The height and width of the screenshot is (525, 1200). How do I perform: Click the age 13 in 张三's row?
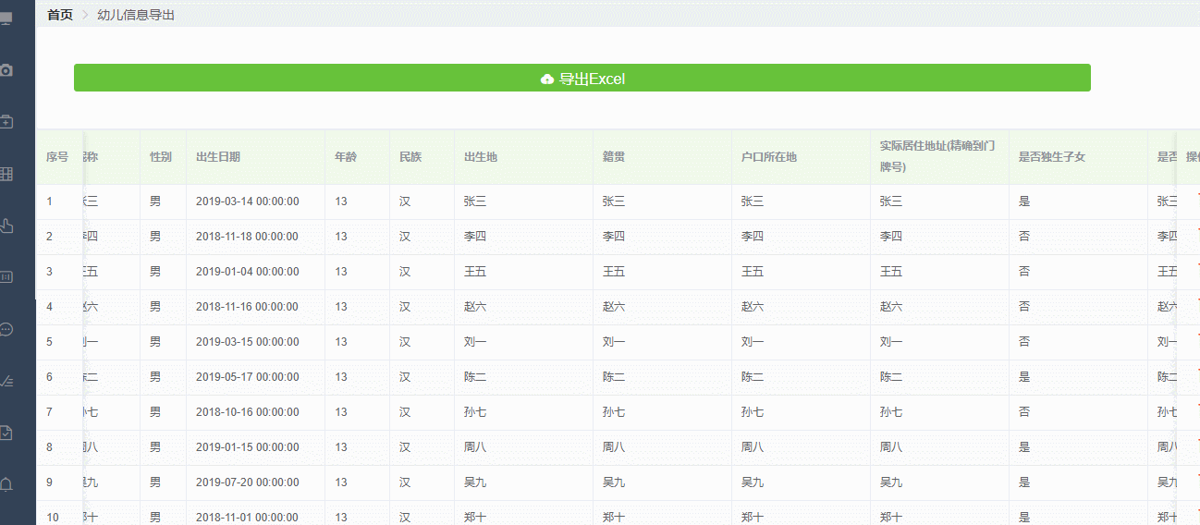341,201
